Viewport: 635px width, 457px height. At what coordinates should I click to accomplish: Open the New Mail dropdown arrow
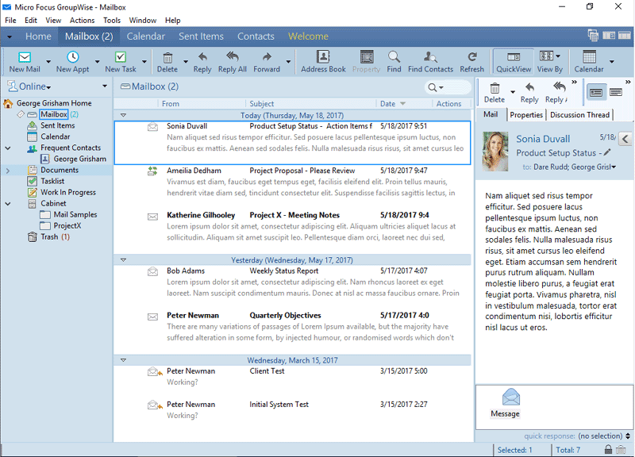[x=48, y=62]
